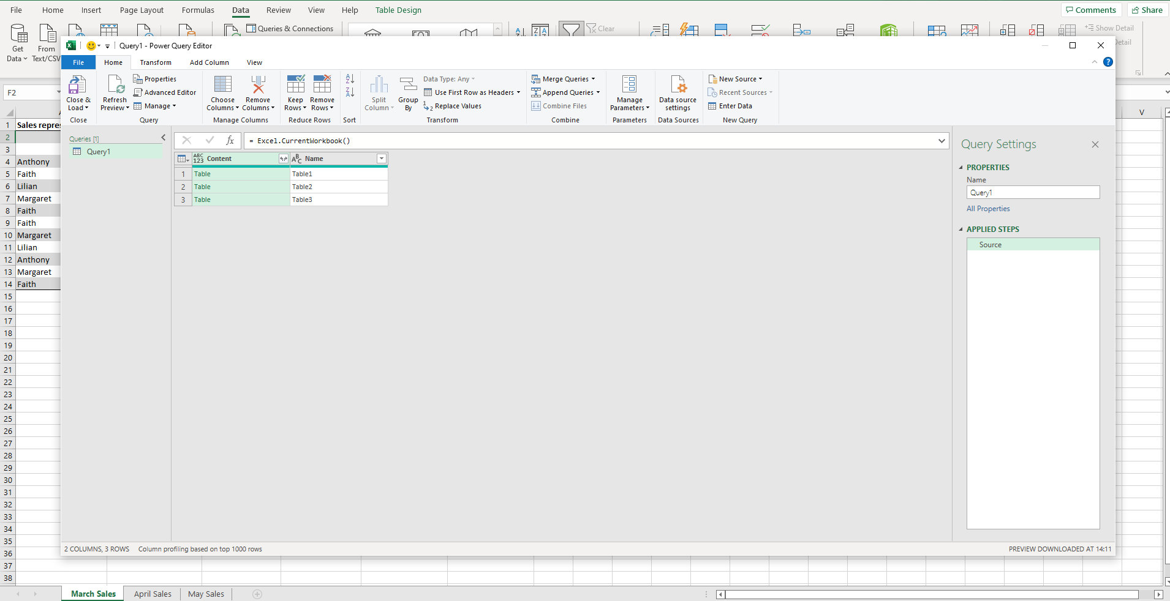Click Enter Data to create a new query
The width and height of the screenshot is (1170, 601).
731,105
